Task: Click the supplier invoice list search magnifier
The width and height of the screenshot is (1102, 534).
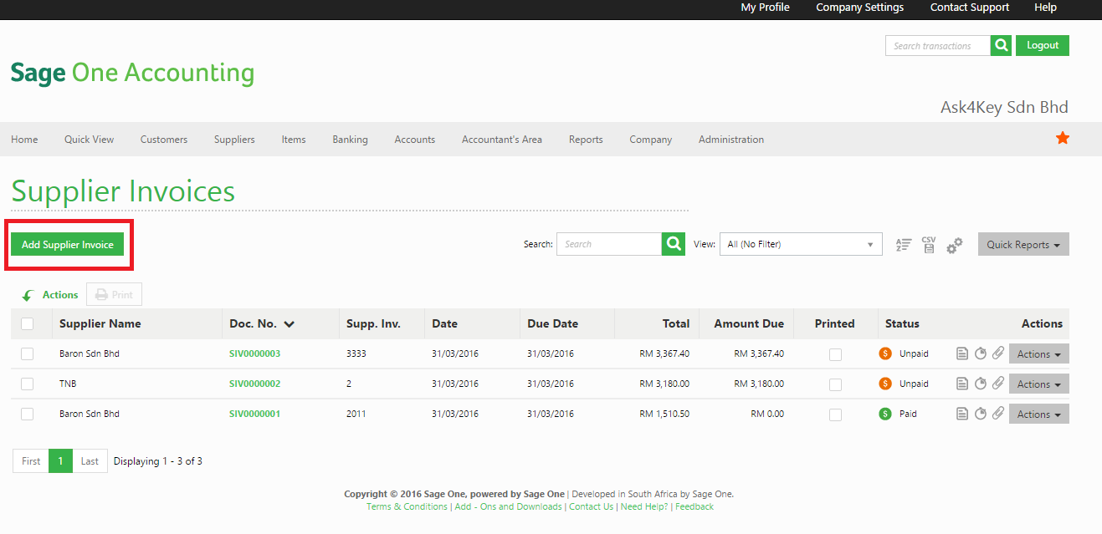Action: 674,244
